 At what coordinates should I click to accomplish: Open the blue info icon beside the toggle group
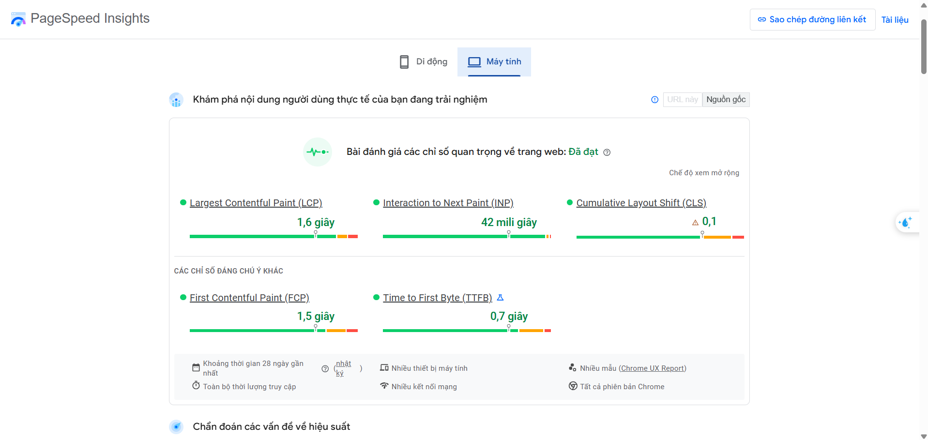pos(654,99)
